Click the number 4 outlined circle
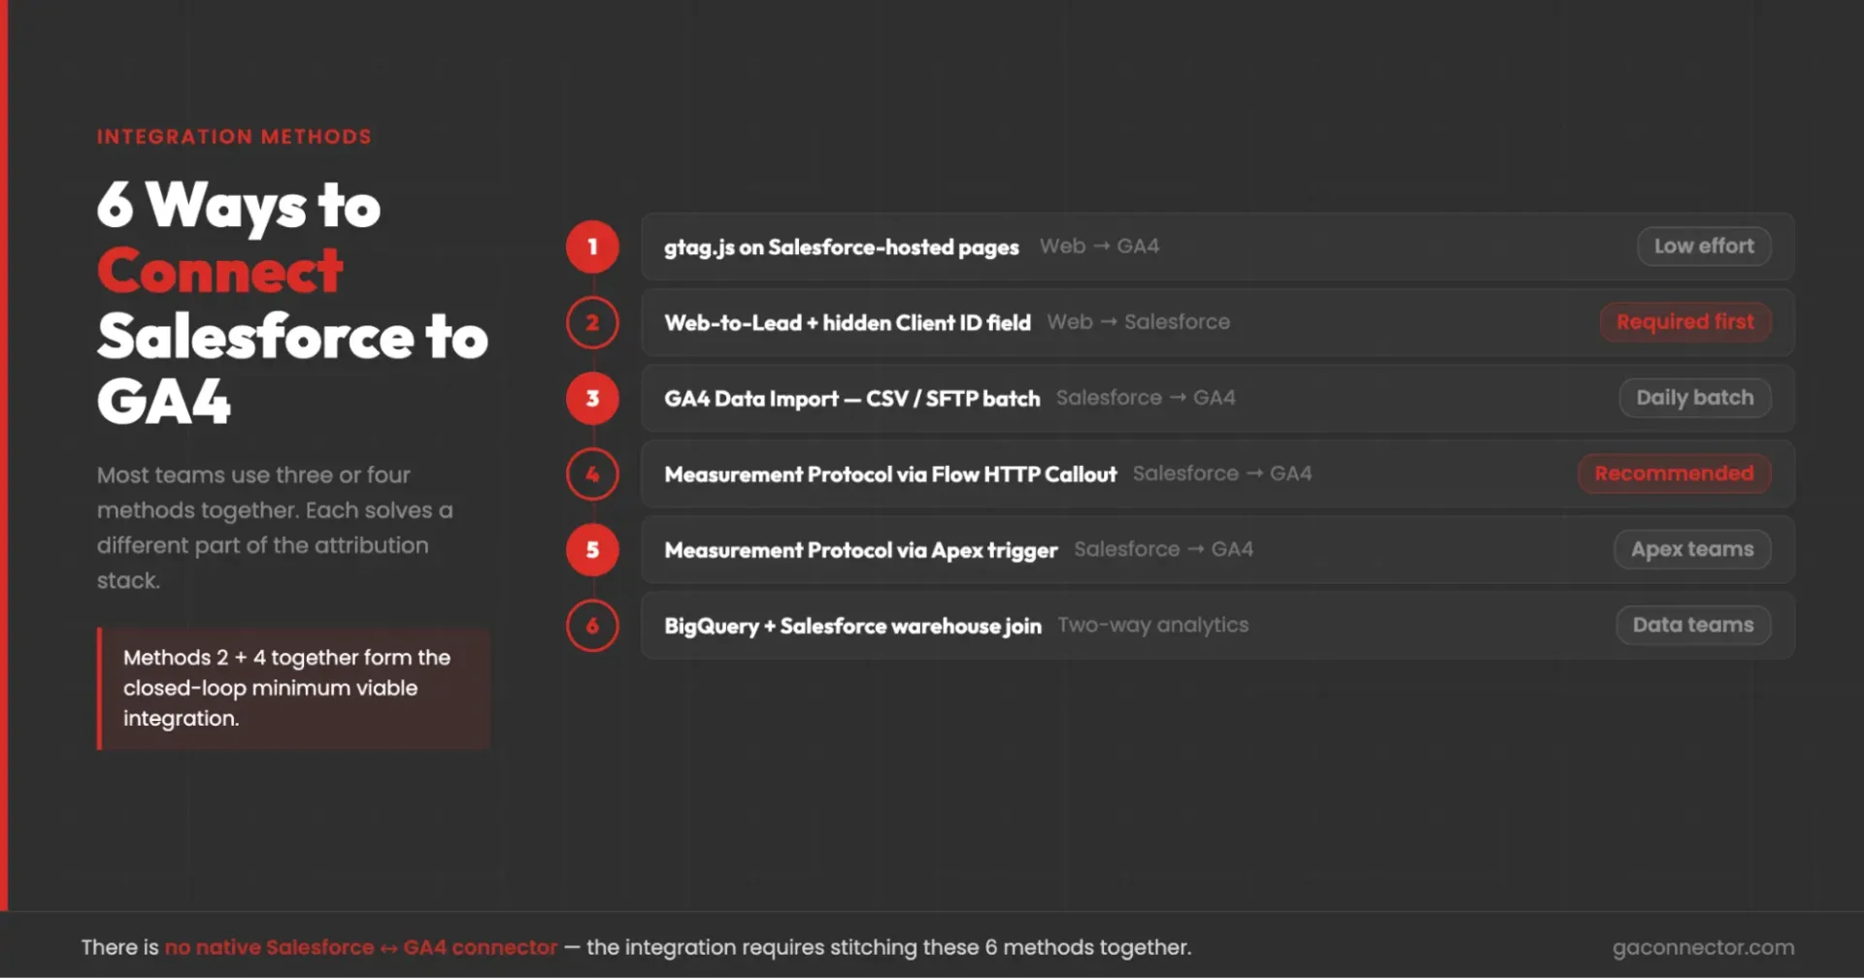 coord(592,474)
